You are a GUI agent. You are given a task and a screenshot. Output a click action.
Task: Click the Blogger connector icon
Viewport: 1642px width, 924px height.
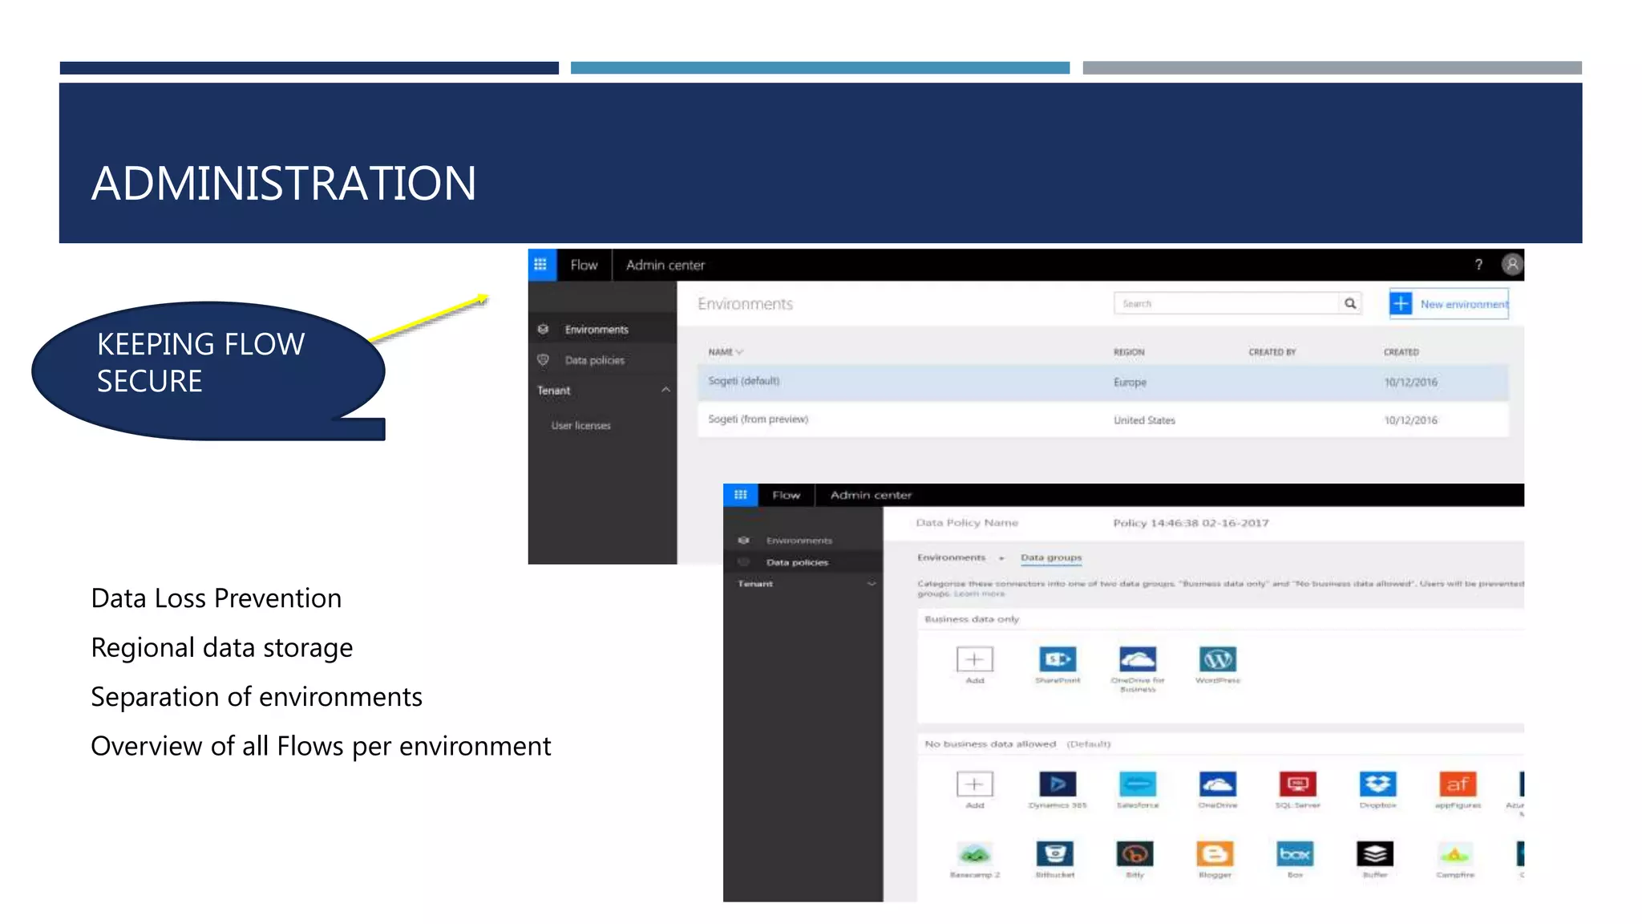(1215, 853)
